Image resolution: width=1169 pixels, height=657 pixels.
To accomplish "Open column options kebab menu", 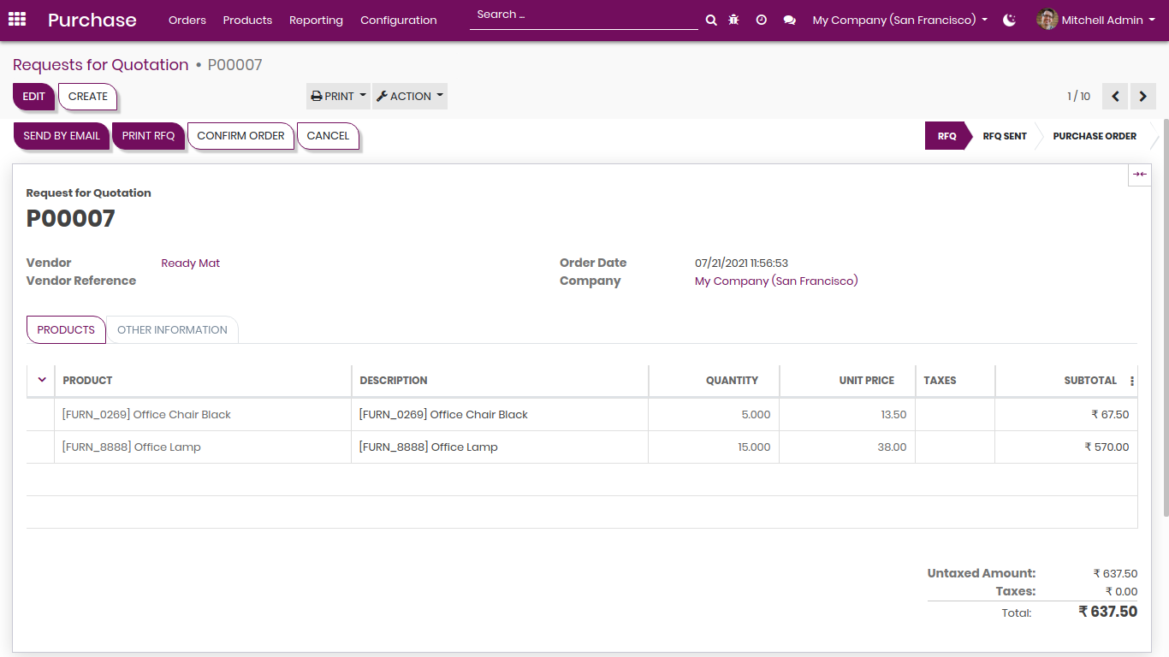I will point(1132,381).
